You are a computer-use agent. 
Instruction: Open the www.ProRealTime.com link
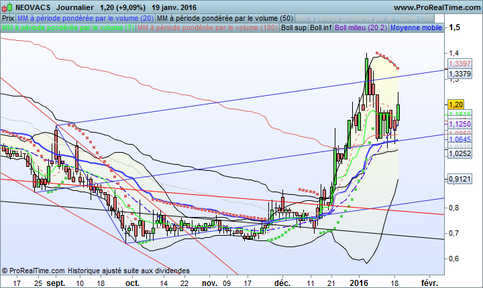coord(436,7)
